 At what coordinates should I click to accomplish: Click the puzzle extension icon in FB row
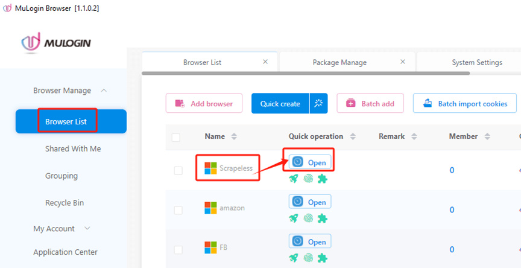pos(322,258)
